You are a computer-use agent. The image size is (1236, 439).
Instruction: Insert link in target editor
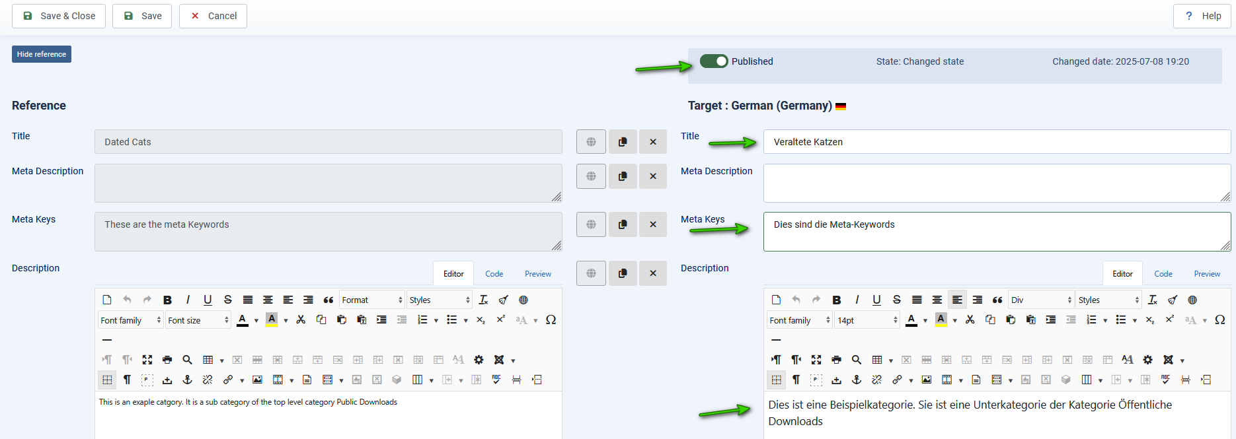coord(897,380)
